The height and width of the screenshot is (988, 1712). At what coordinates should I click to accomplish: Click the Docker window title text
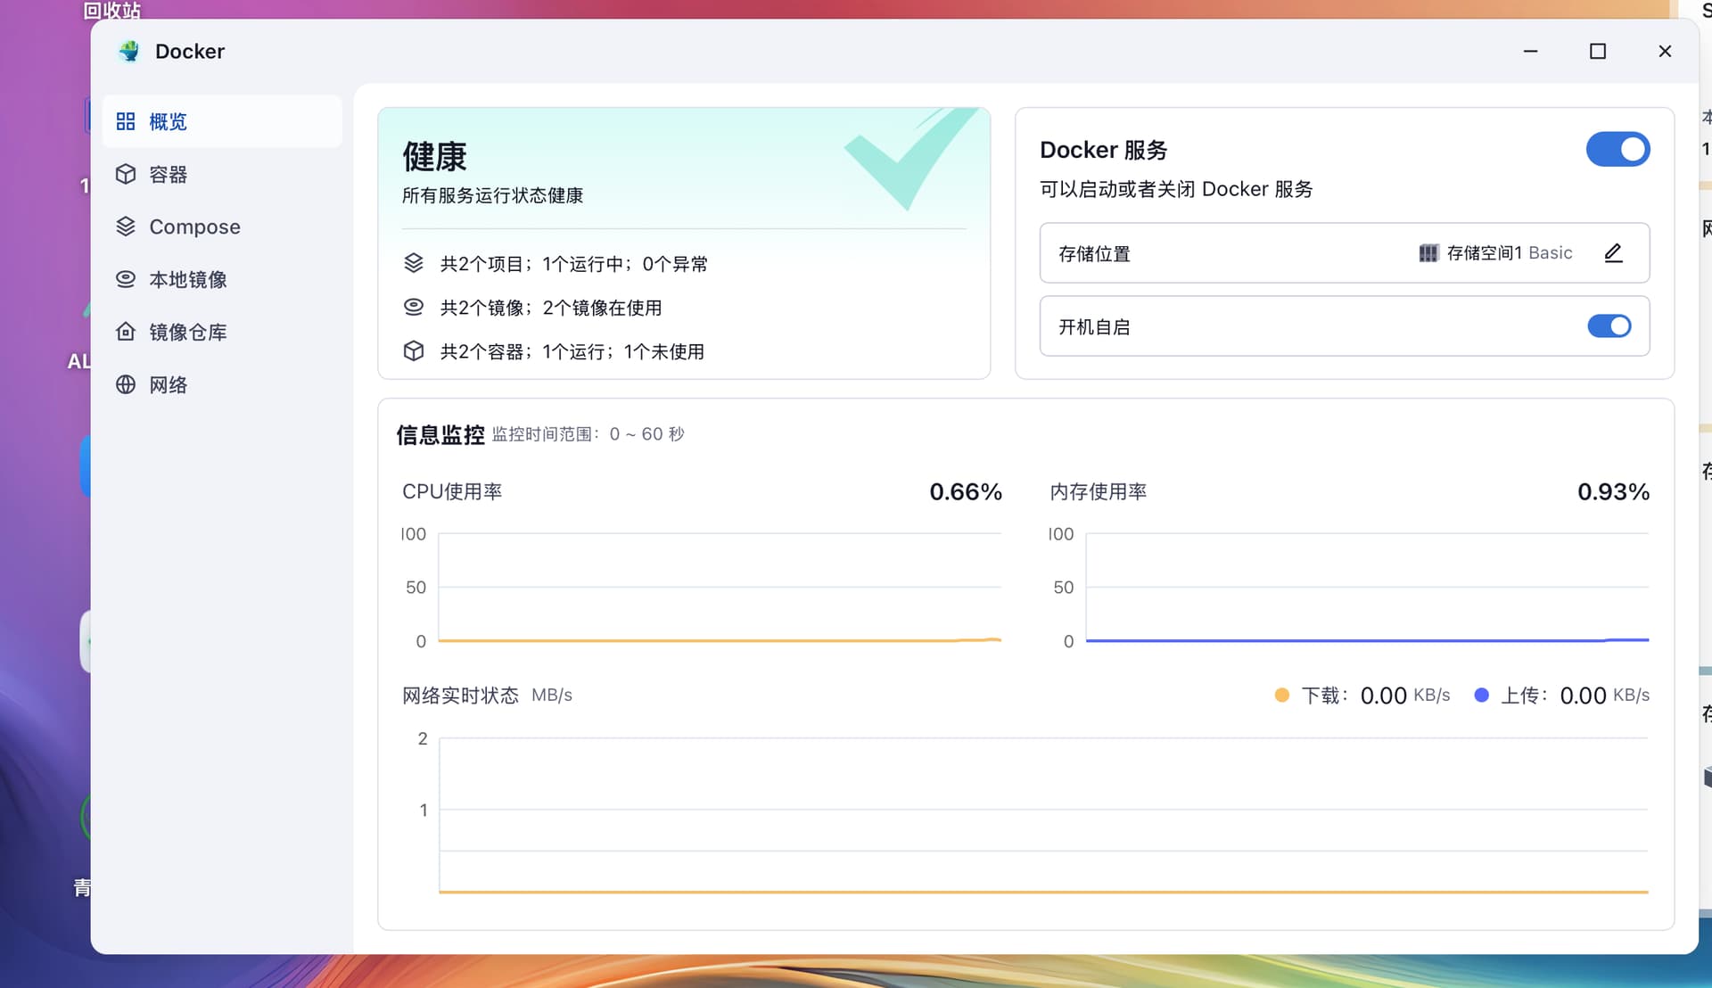click(x=190, y=51)
